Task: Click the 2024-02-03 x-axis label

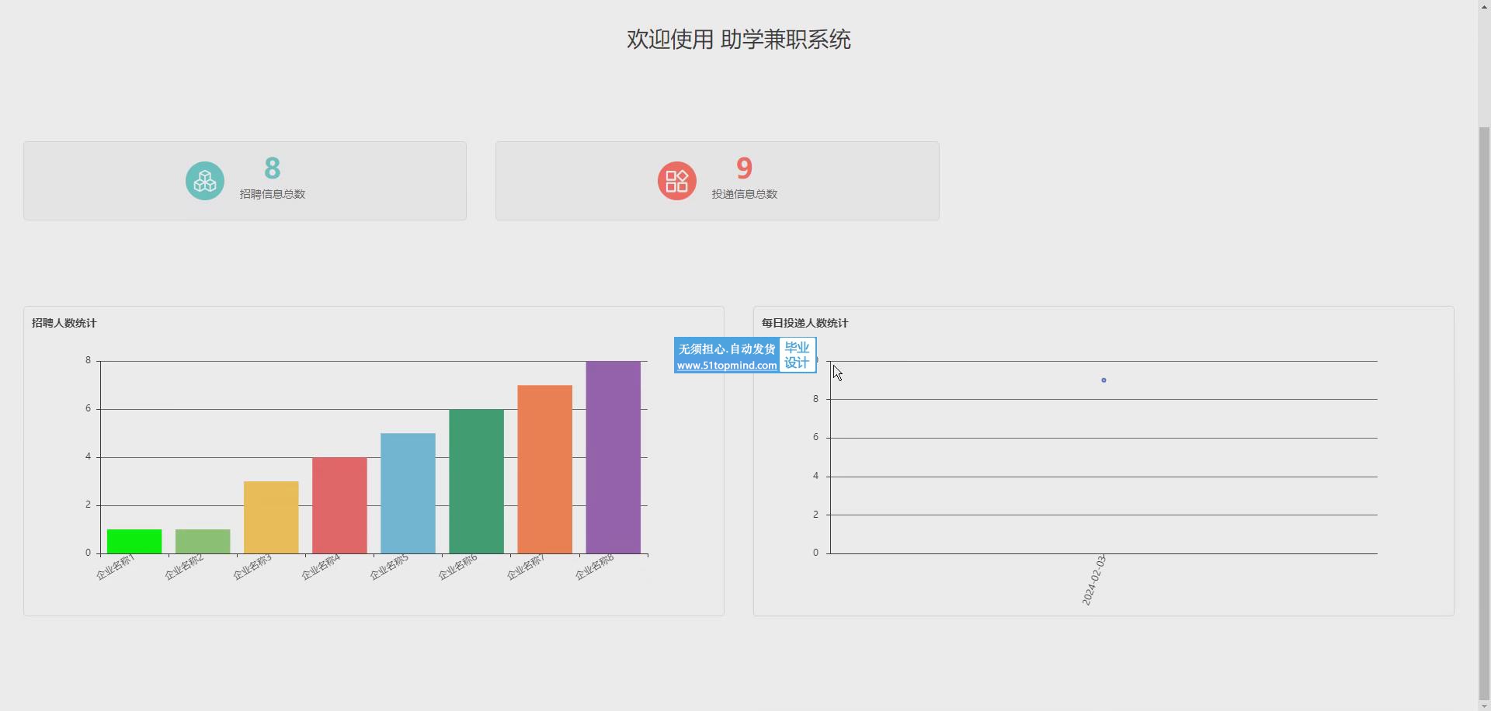Action: (1094, 581)
